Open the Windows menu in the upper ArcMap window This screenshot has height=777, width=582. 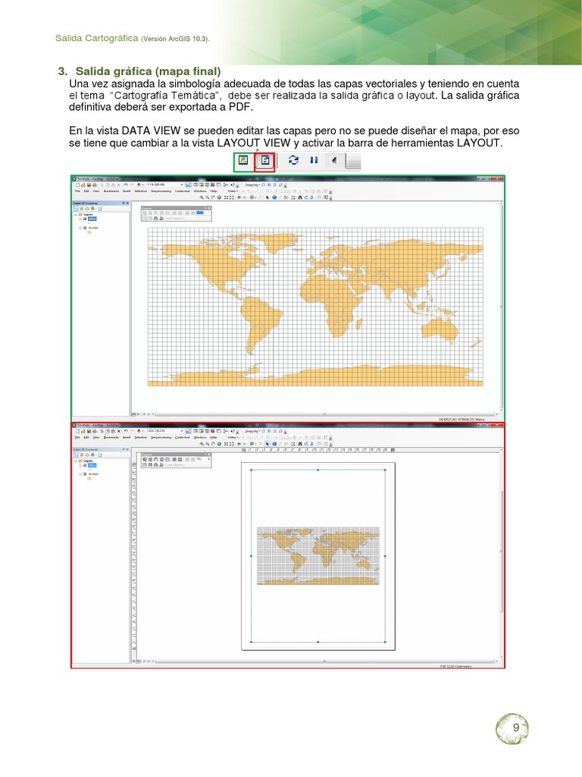[200, 190]
